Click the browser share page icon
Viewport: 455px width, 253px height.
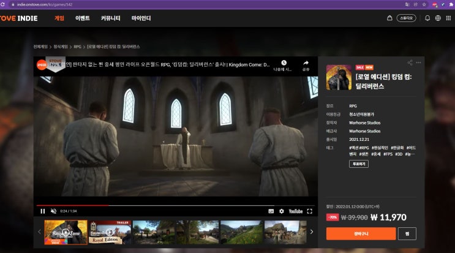[x=416, y=4]
